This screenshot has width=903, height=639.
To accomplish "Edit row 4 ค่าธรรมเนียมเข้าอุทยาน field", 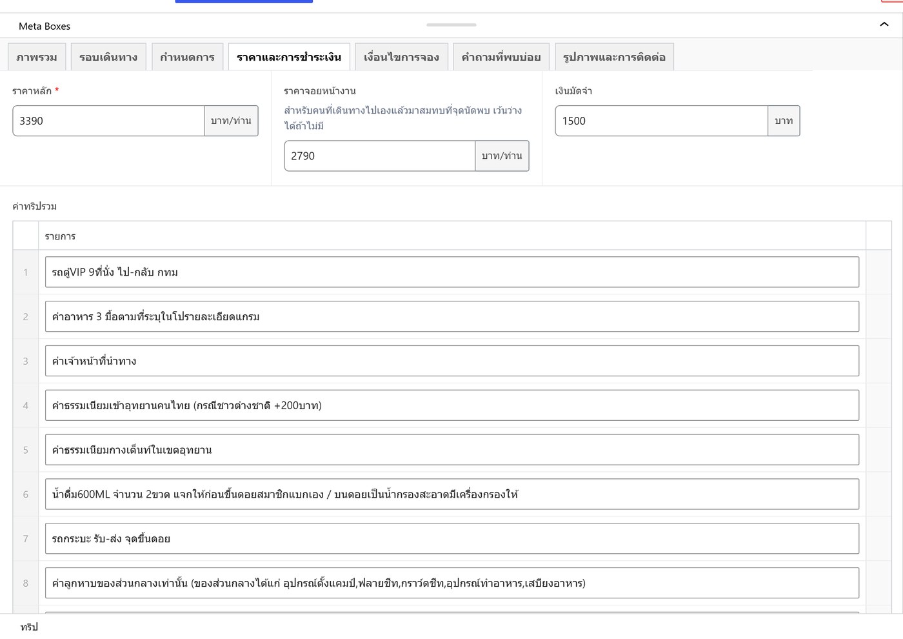I will [x=452, y=405].
